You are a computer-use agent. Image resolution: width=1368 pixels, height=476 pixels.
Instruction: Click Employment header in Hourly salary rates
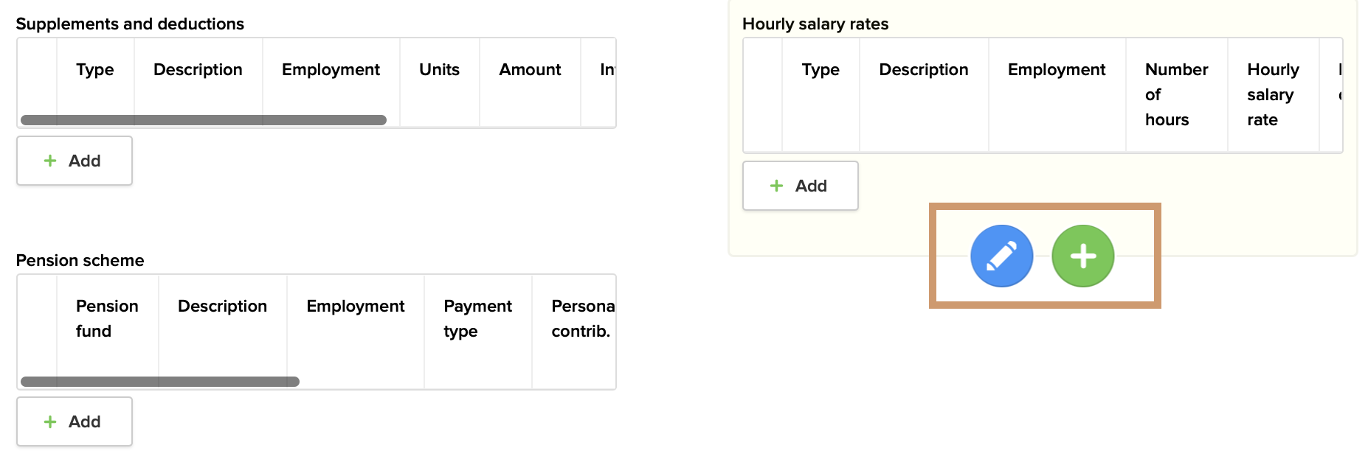(x=1057, y=69)
